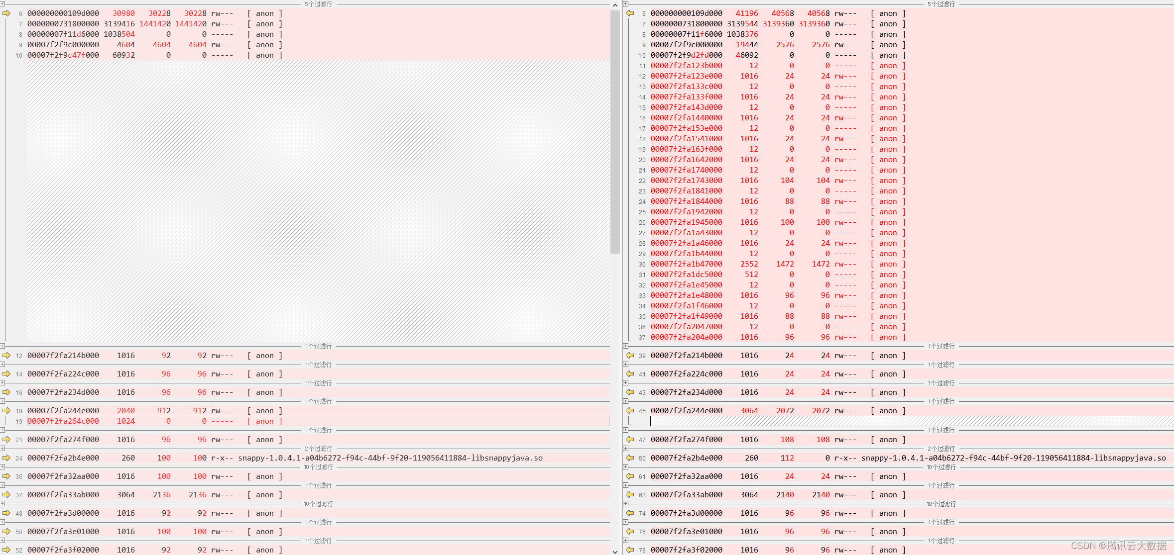This screenshot has height=555, width=1174.
Task: Click copy-to-left arrow on right line 39
Action: (630, 356)
